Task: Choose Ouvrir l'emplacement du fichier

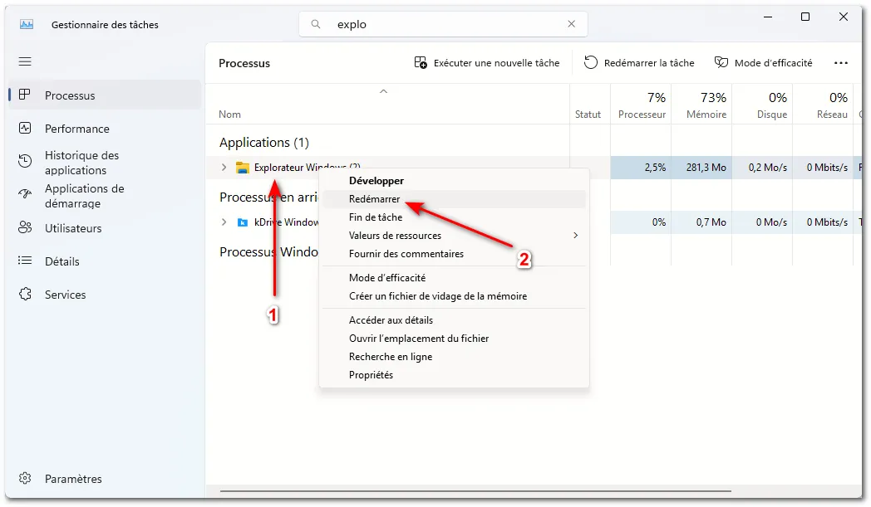Action: pos(454,339)
